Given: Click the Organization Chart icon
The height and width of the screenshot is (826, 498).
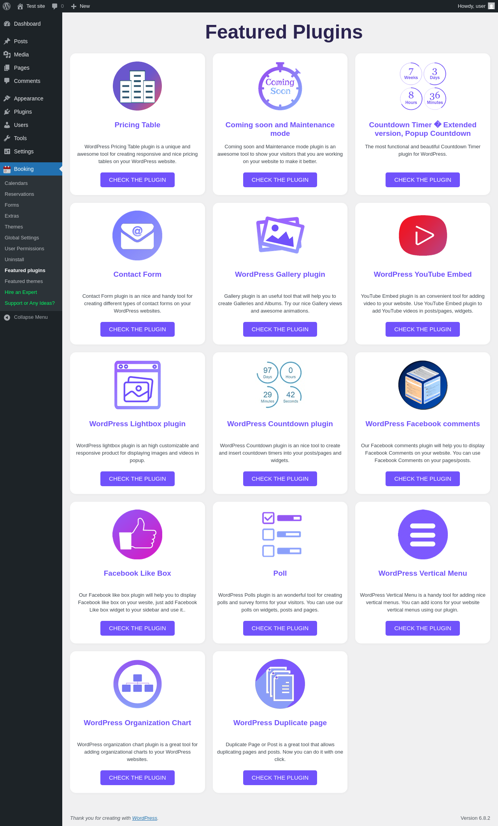Looking at the screenshot, I should (x=137, y=684).
